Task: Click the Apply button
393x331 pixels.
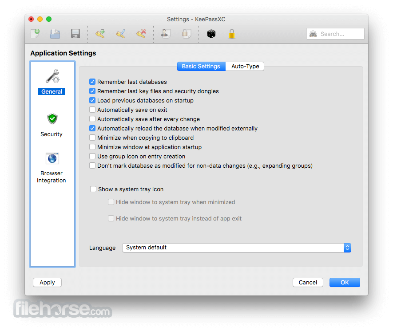Action: pos(47,283)
